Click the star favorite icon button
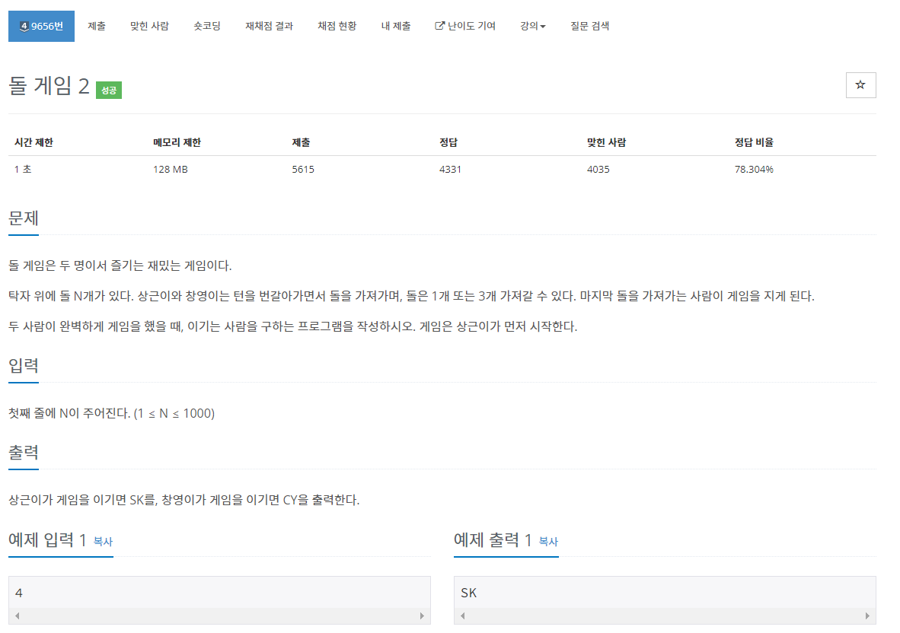The image size is (900, 633). tap(860, 85)
